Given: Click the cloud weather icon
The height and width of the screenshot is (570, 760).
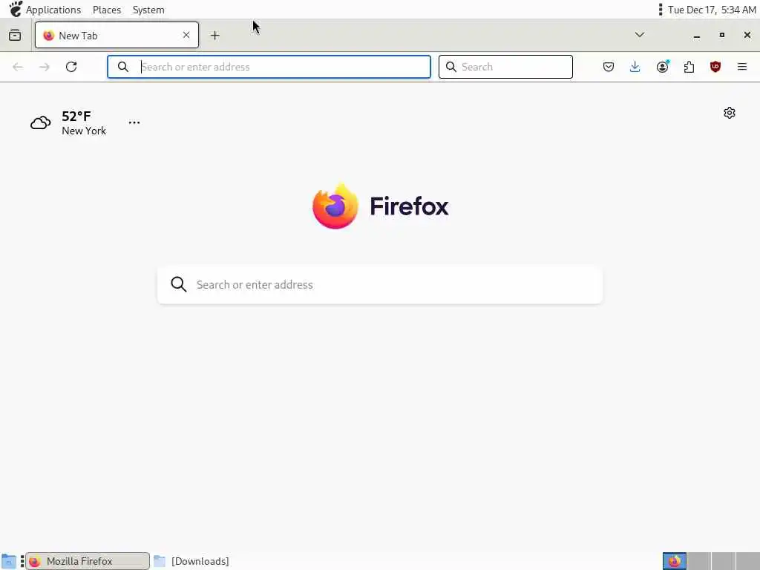Looking at the screenshot, I should point(41,122).
